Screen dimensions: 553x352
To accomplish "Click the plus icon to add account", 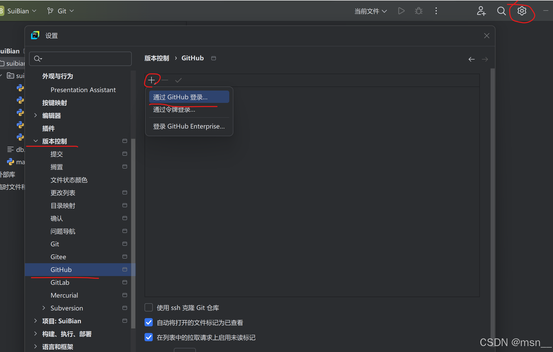I will pos(151,80).
